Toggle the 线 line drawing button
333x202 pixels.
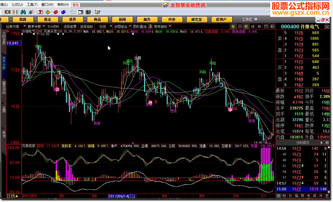[253, 27]
